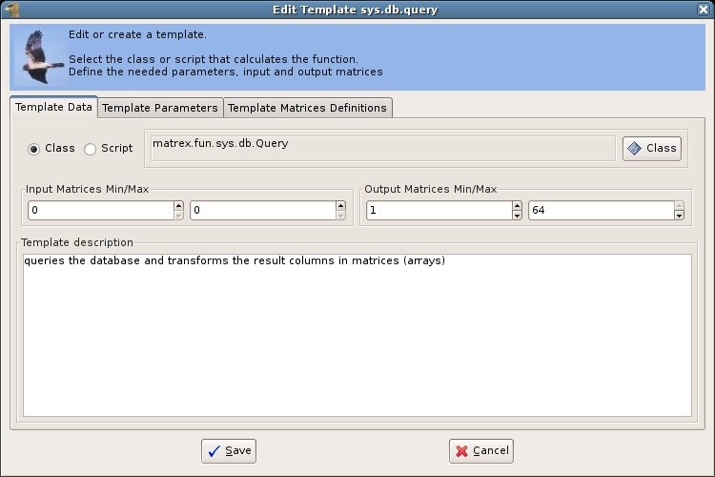This screenshot has height=477, width=715.
Task: Select the Template Data tab
Action: click(x=53, y=107)
